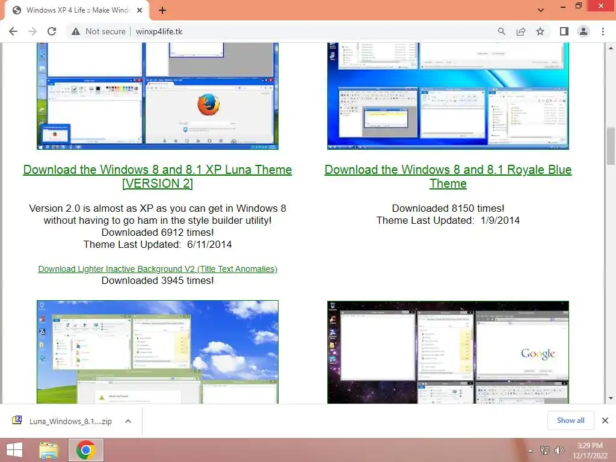This screenshot has height=462, width=616.
Task: Open the side panel
Action: point(564,31)
